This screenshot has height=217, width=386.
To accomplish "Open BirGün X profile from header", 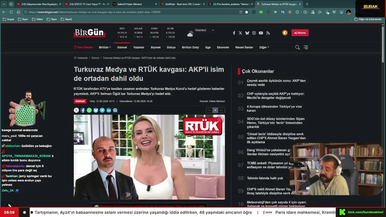I will 240,33.
